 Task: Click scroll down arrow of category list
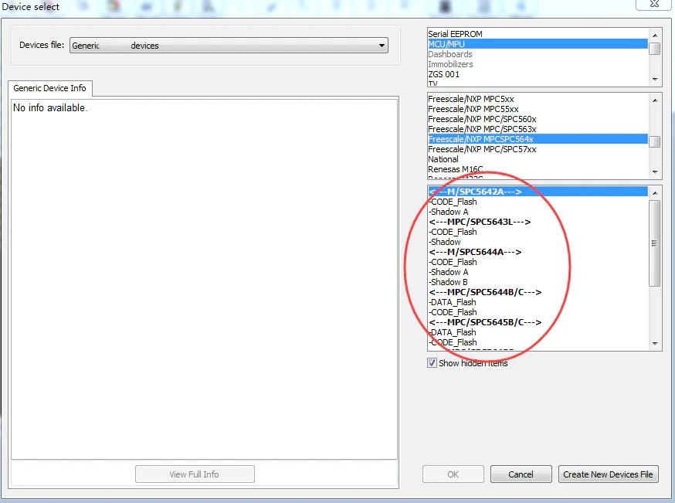655,79
